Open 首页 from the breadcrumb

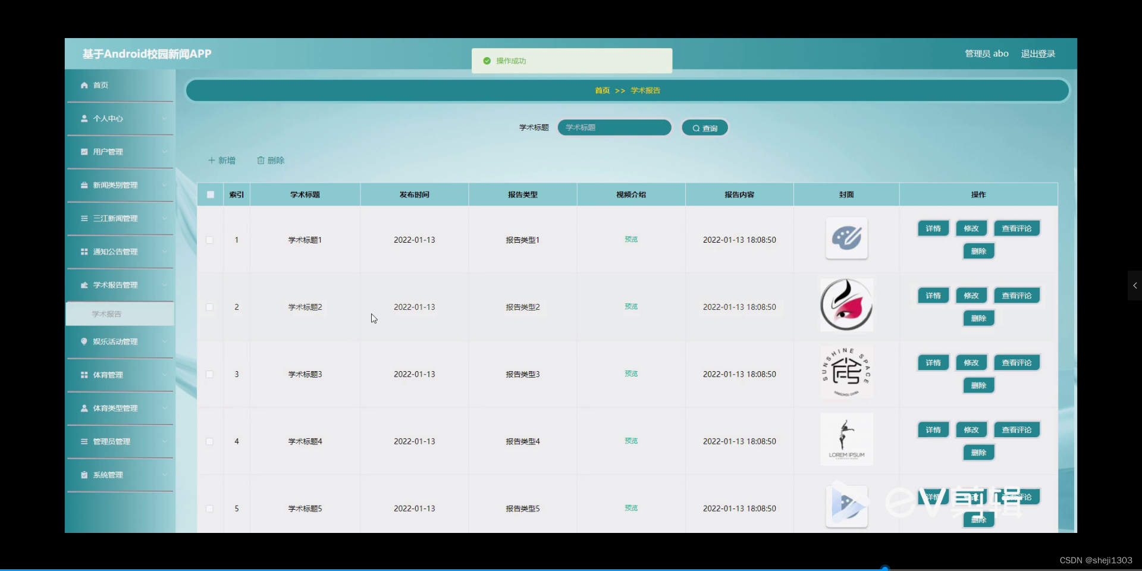pos(602,90)
